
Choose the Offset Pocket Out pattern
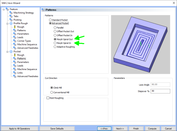click(55, 31)
